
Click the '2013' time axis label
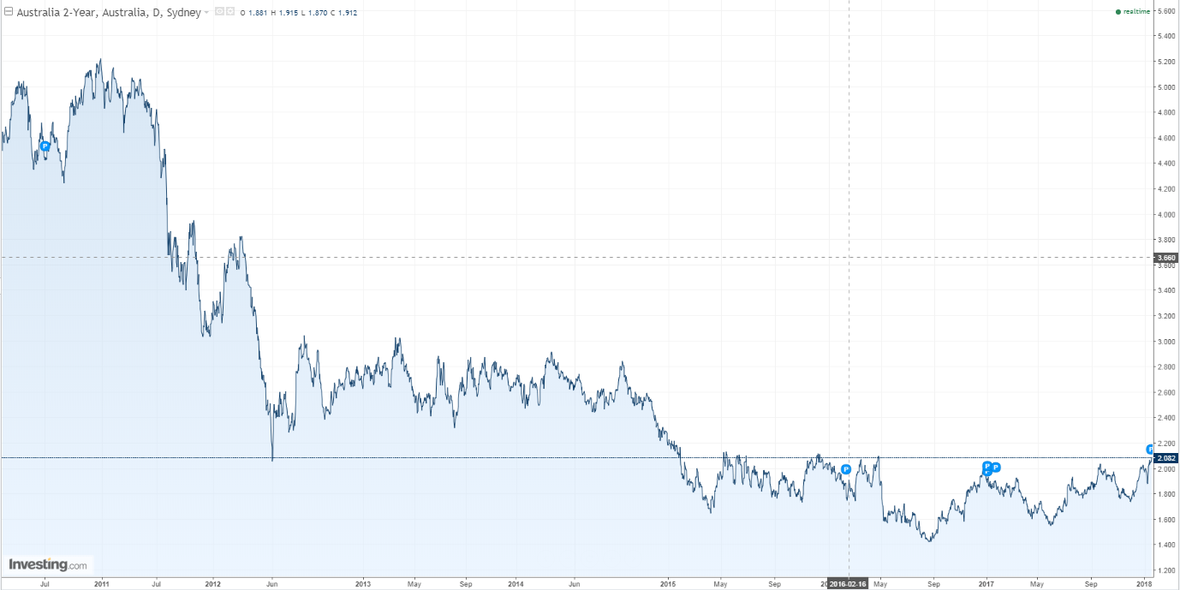click(x=362, y=584)
